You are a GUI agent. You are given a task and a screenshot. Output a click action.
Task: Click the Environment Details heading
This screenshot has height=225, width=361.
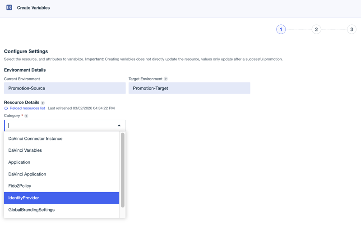pyautogui.click(x=25, y=70)
